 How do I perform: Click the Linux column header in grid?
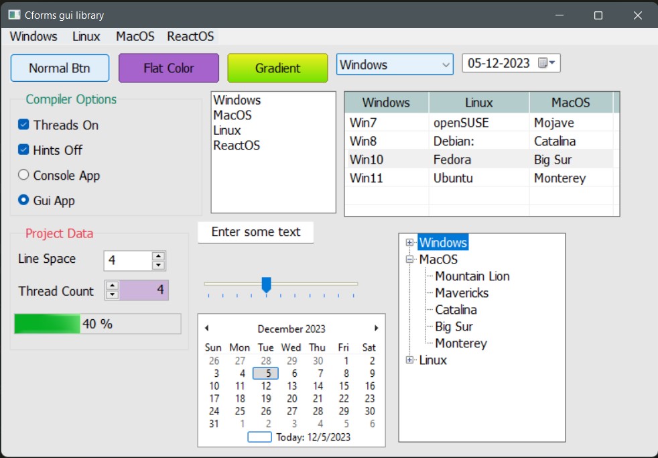pyautogui.click(x=479, y=103)
